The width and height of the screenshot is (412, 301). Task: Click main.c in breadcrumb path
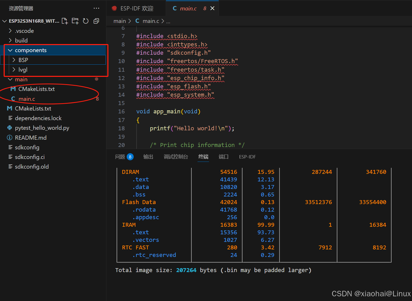[151, 21]
